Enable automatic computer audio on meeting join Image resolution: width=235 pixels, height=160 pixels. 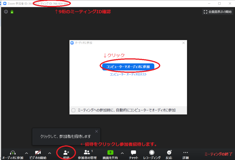coord(73,110)
